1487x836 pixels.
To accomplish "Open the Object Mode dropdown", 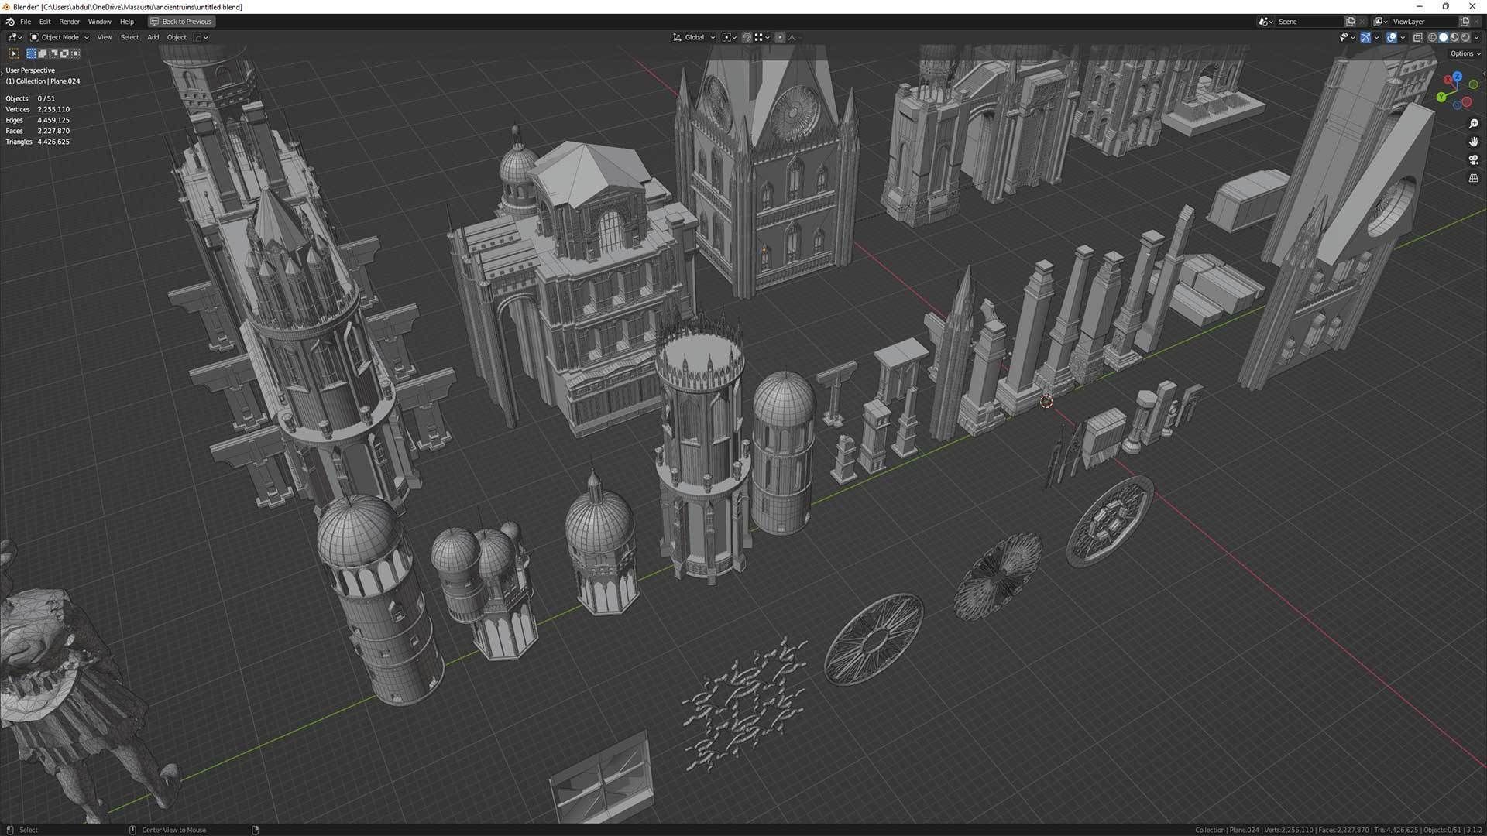I will click(60, 37).
